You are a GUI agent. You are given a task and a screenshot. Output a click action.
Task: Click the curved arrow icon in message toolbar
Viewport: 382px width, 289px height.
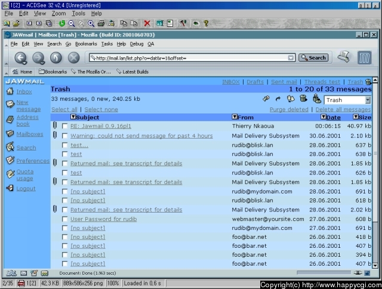(278, 99)
